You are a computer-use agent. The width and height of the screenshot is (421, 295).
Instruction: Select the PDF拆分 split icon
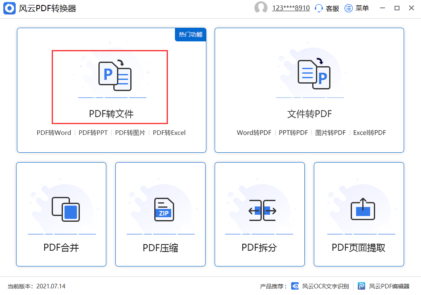pyautogui.click(x=262, y=210)
